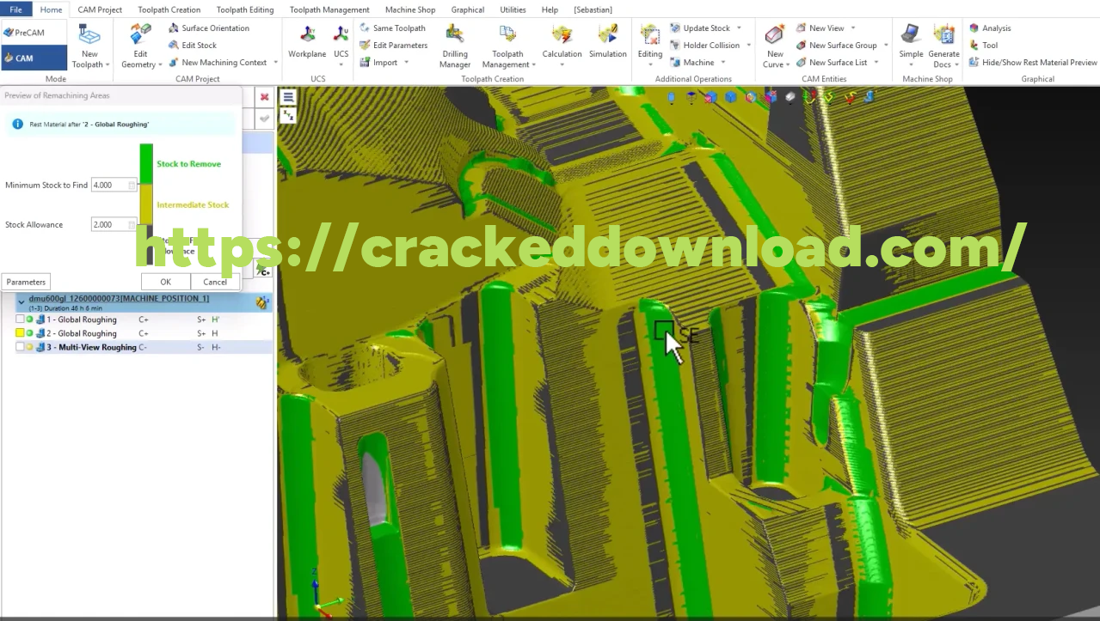Expand New Surface Group dropdown

pos(886,46)
